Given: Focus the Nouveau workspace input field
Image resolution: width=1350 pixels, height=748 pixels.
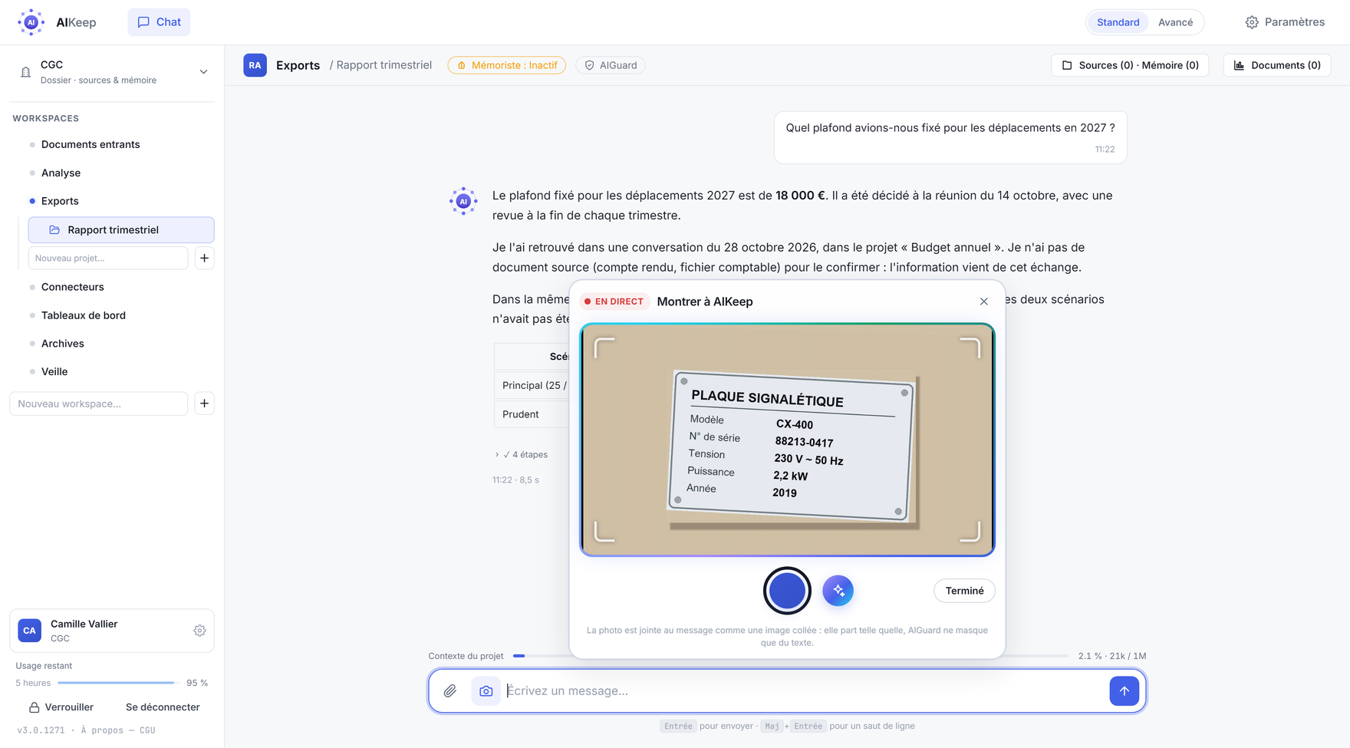Looking at the screenshot, I should point(99,404).
